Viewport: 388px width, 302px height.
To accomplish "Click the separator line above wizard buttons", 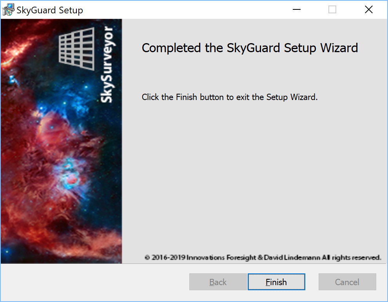I will tap(194, 264).
